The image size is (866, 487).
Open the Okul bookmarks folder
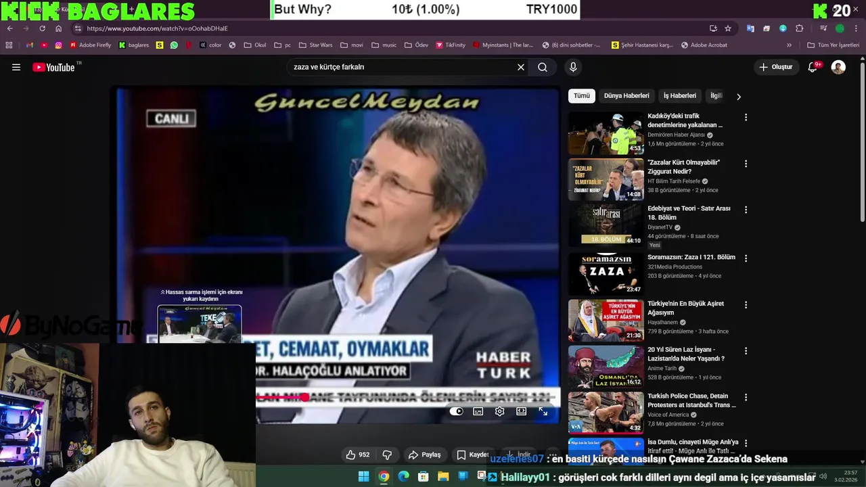(x=255, y=45)
